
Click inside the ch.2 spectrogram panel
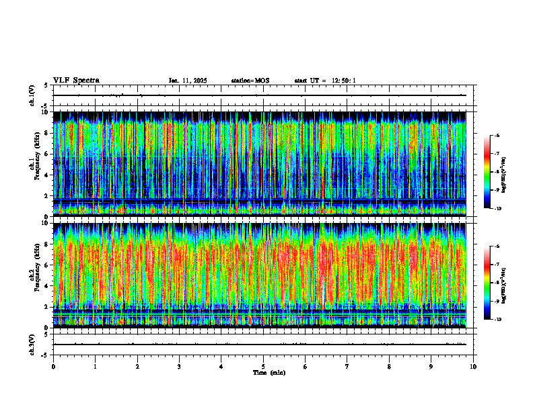(260, 275)
